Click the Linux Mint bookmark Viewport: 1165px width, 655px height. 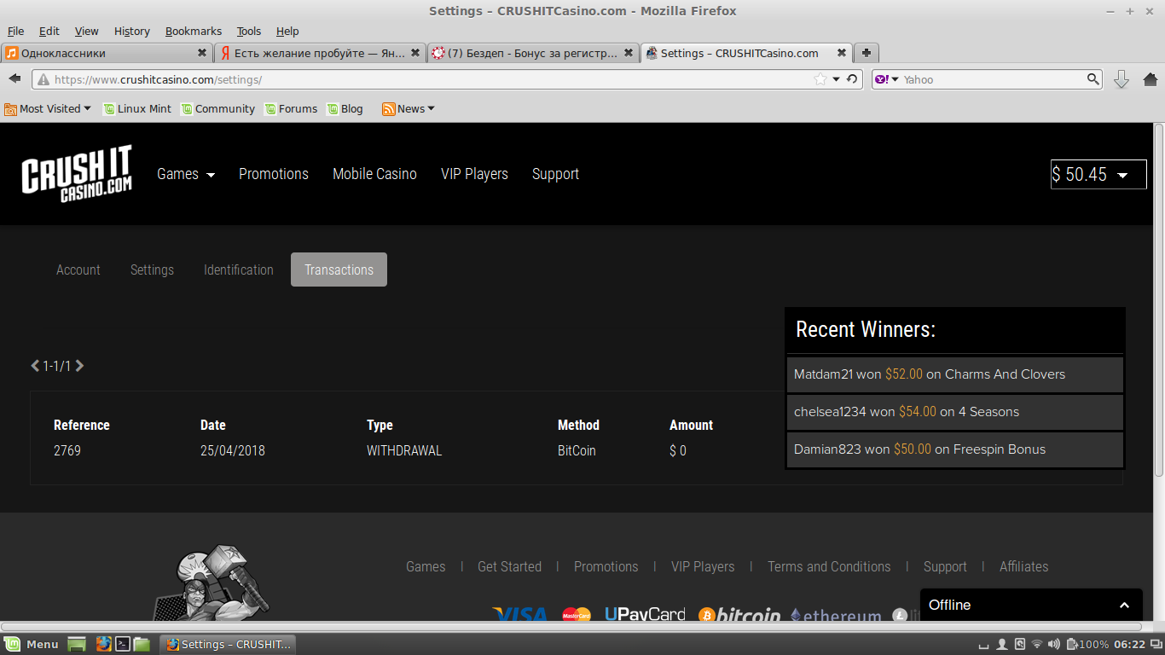click(137, 108)
